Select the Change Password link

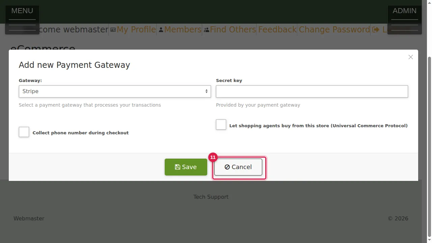click(x=334, y=30)
